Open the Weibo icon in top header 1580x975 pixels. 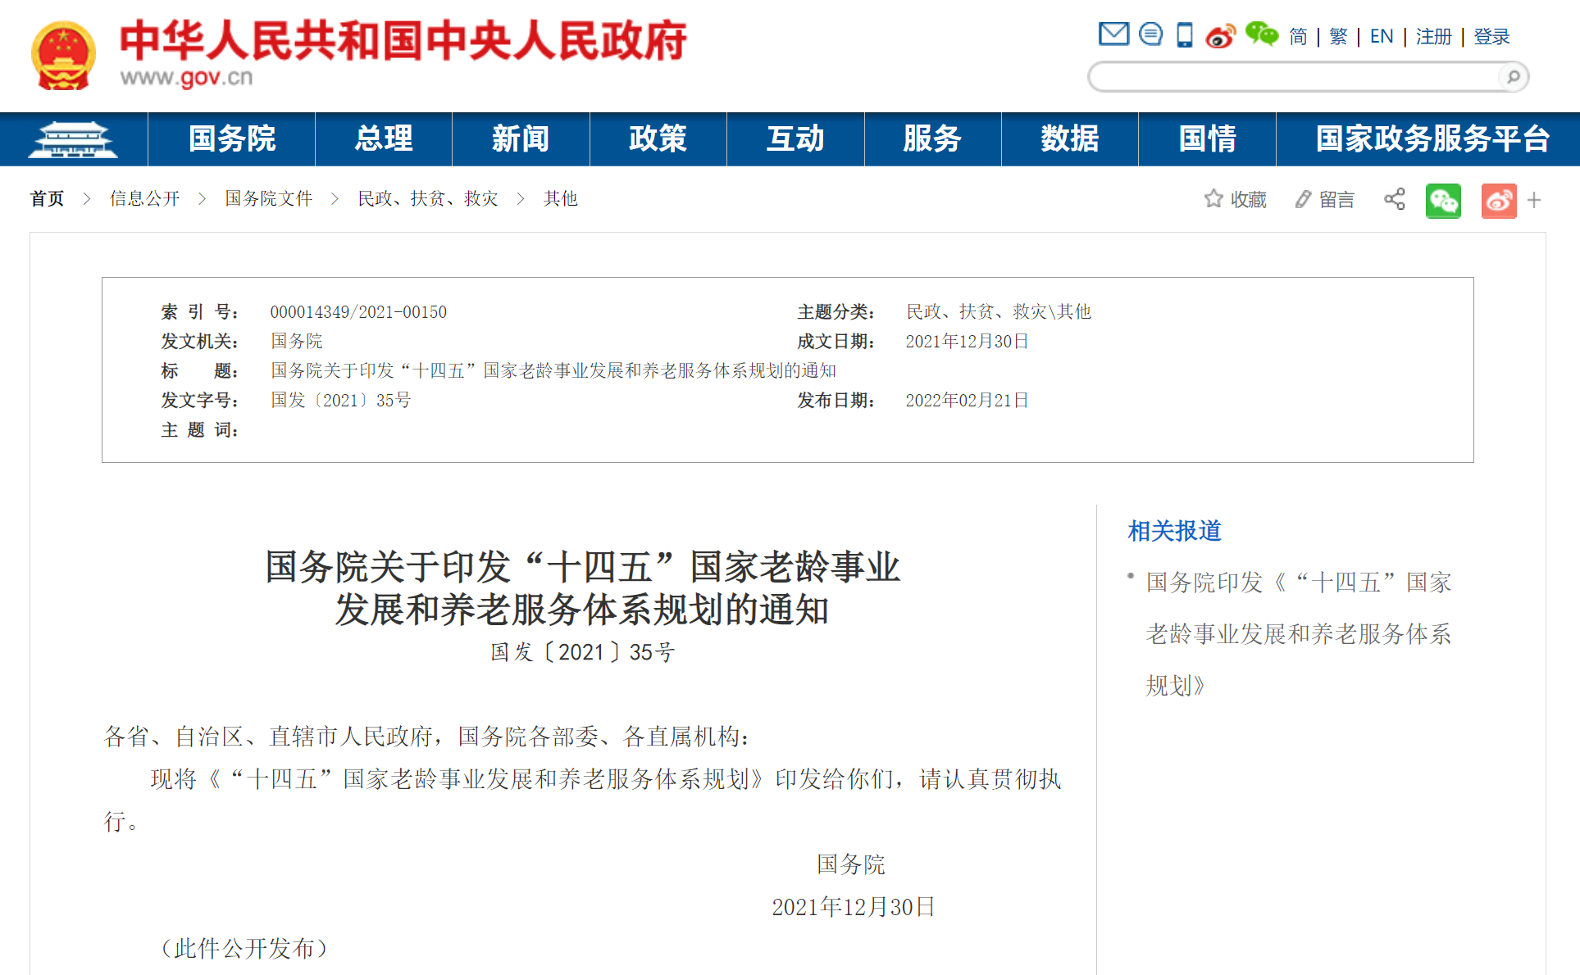(1220, 36)
